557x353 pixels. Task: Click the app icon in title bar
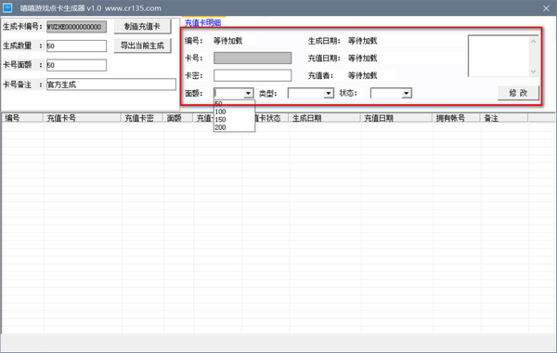pyautogui.click(x=7, y=7)
